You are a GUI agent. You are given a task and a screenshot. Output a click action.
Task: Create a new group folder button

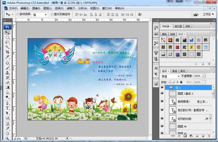tap(197, 136)
